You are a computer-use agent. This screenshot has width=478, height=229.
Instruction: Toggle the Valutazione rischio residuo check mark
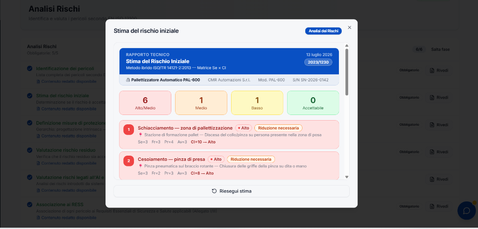coord(29,150)
